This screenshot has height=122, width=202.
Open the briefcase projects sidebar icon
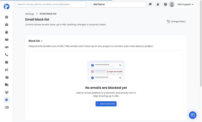pos(7,25)
